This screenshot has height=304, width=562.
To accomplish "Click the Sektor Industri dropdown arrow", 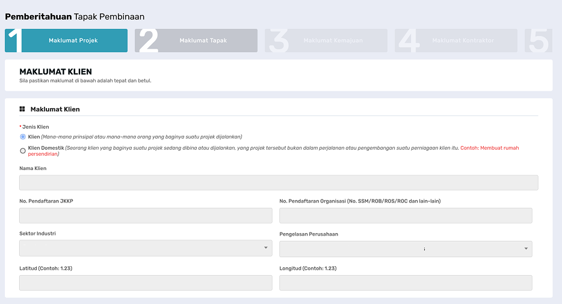I will [x=266, y=248].
